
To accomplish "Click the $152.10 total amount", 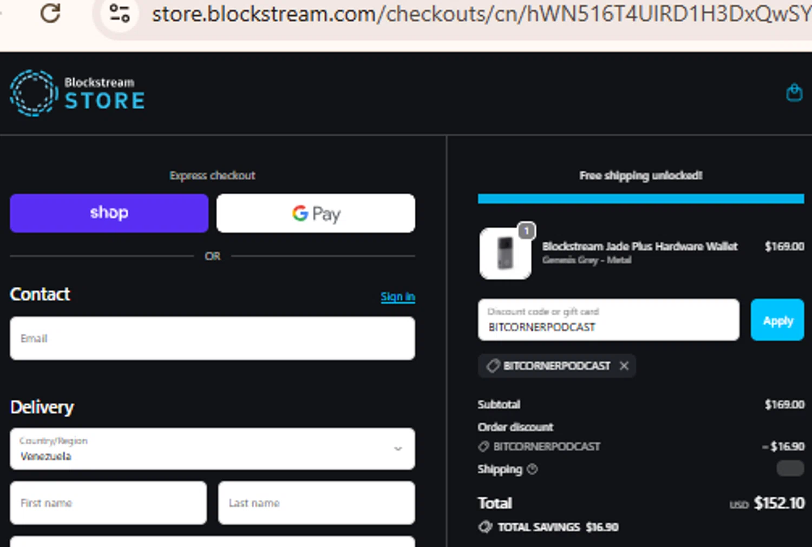I will point(779,503).
